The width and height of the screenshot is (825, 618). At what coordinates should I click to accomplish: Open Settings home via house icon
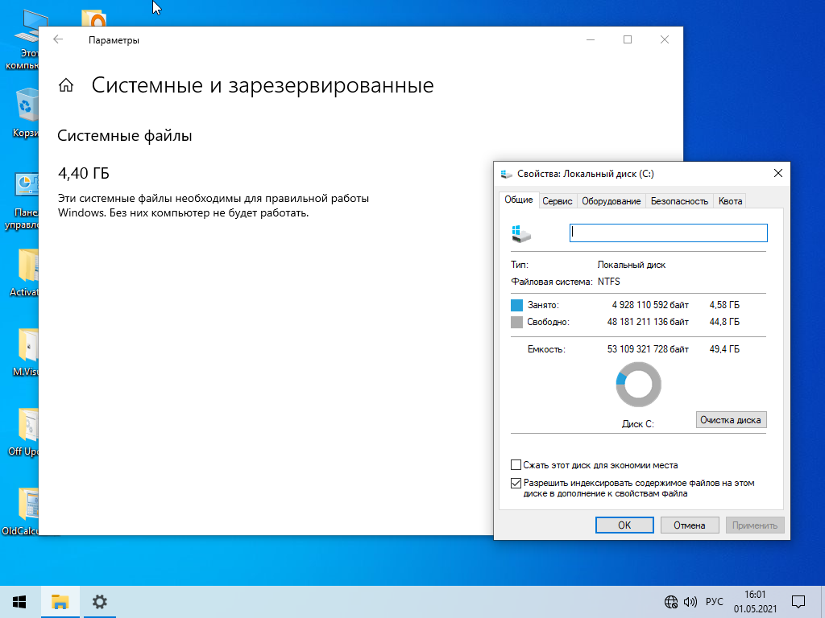pyautogui.click(x=66, y=85)
